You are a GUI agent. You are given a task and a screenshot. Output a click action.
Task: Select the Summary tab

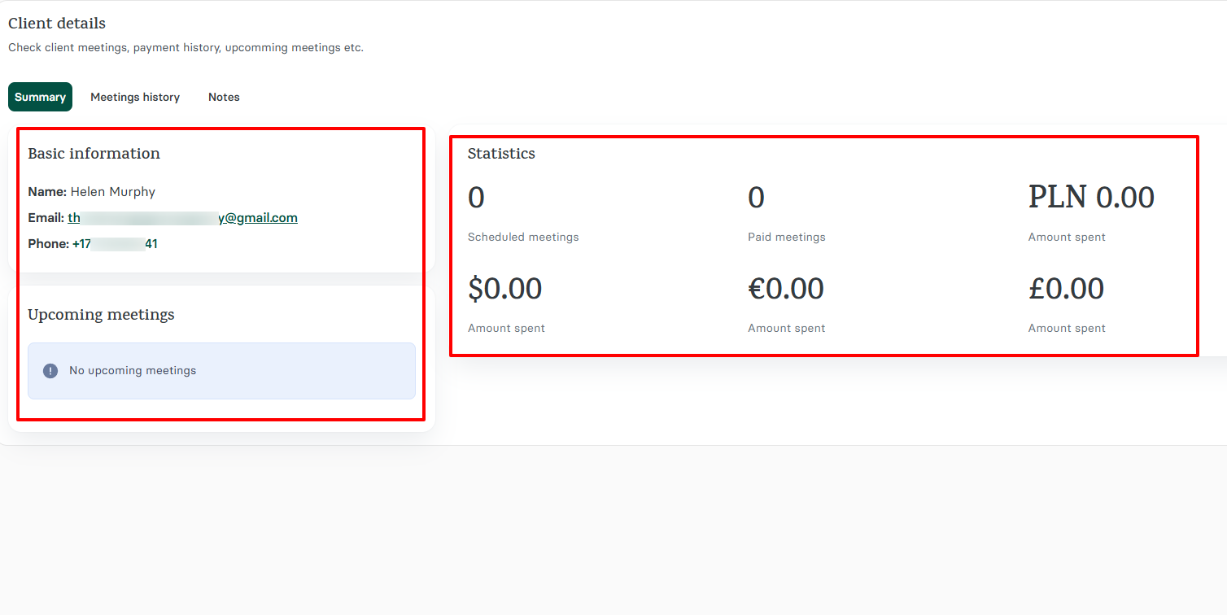point(40,97)
